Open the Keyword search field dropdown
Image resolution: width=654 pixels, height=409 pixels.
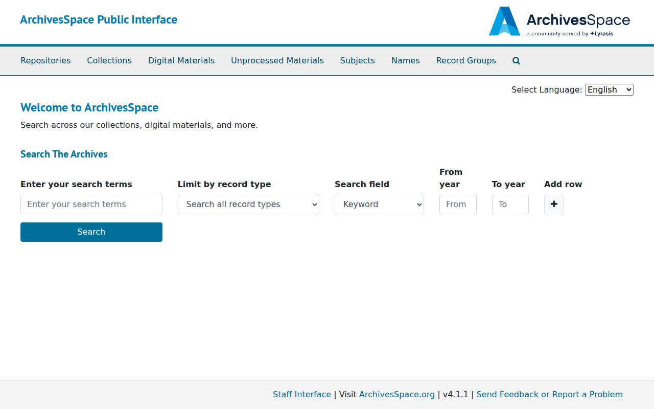(x=379, y=204)
